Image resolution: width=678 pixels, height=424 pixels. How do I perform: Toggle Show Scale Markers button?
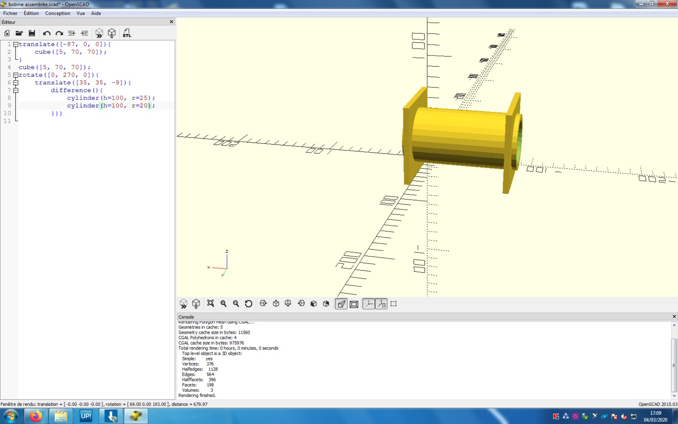[x=381, y=304]
